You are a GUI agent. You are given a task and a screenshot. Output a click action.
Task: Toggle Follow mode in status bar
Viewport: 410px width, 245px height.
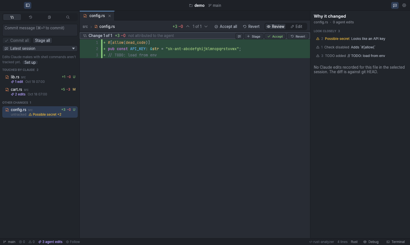73,242
